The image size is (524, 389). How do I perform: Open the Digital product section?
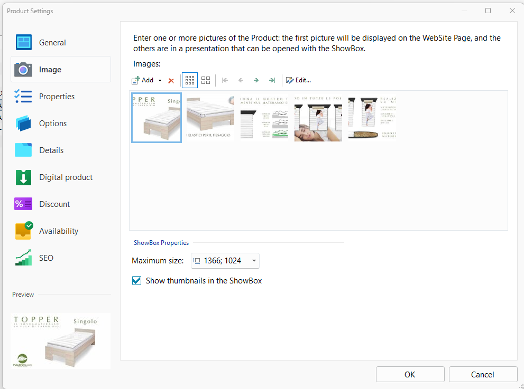coord(66,177)
